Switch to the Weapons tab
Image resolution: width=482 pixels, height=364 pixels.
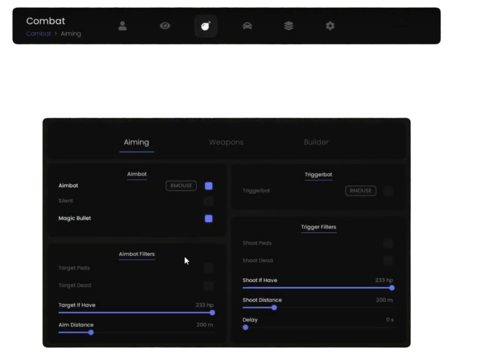click(x=226, y=142)
